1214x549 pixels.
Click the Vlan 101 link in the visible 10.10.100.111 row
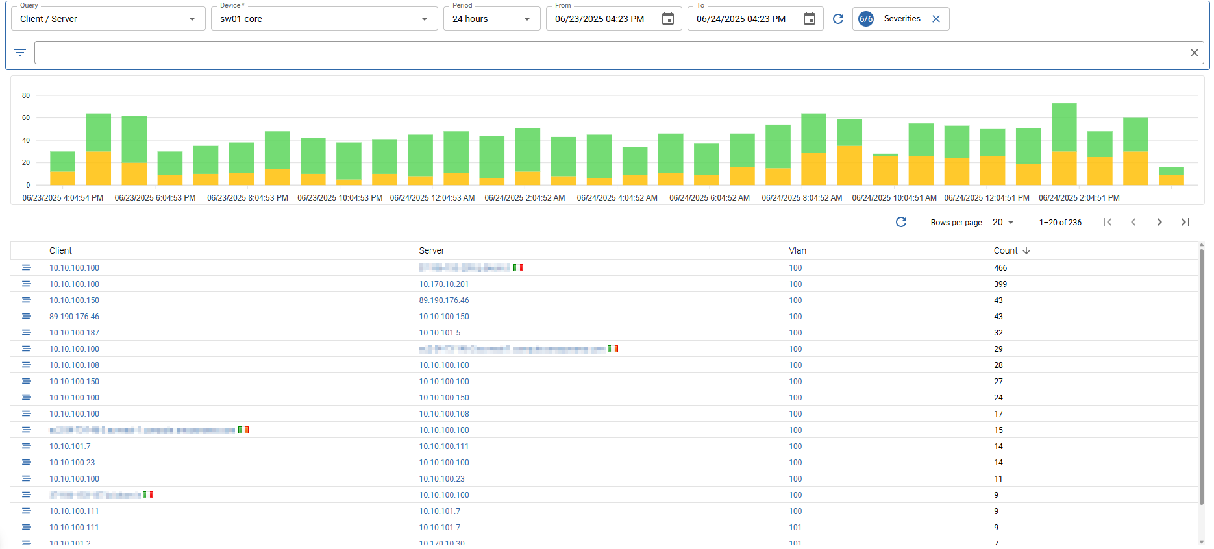[x=795, y=528]
